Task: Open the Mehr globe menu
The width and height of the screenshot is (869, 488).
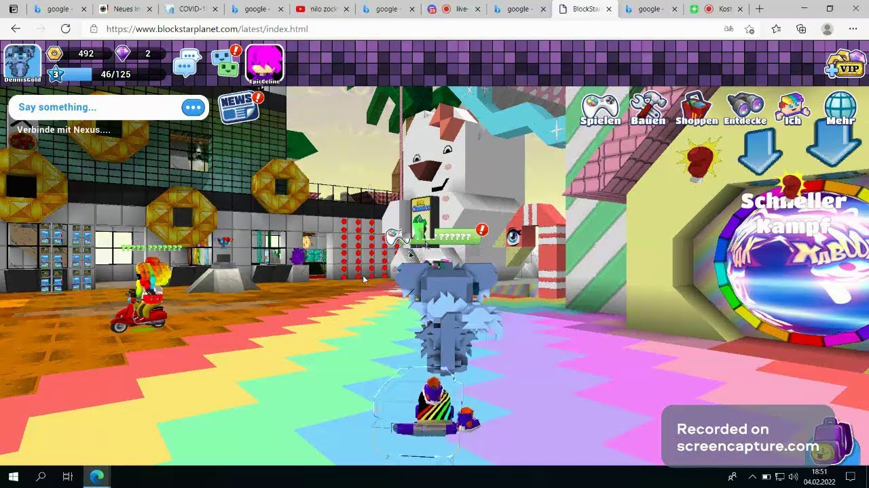Action: coord(840,108)
